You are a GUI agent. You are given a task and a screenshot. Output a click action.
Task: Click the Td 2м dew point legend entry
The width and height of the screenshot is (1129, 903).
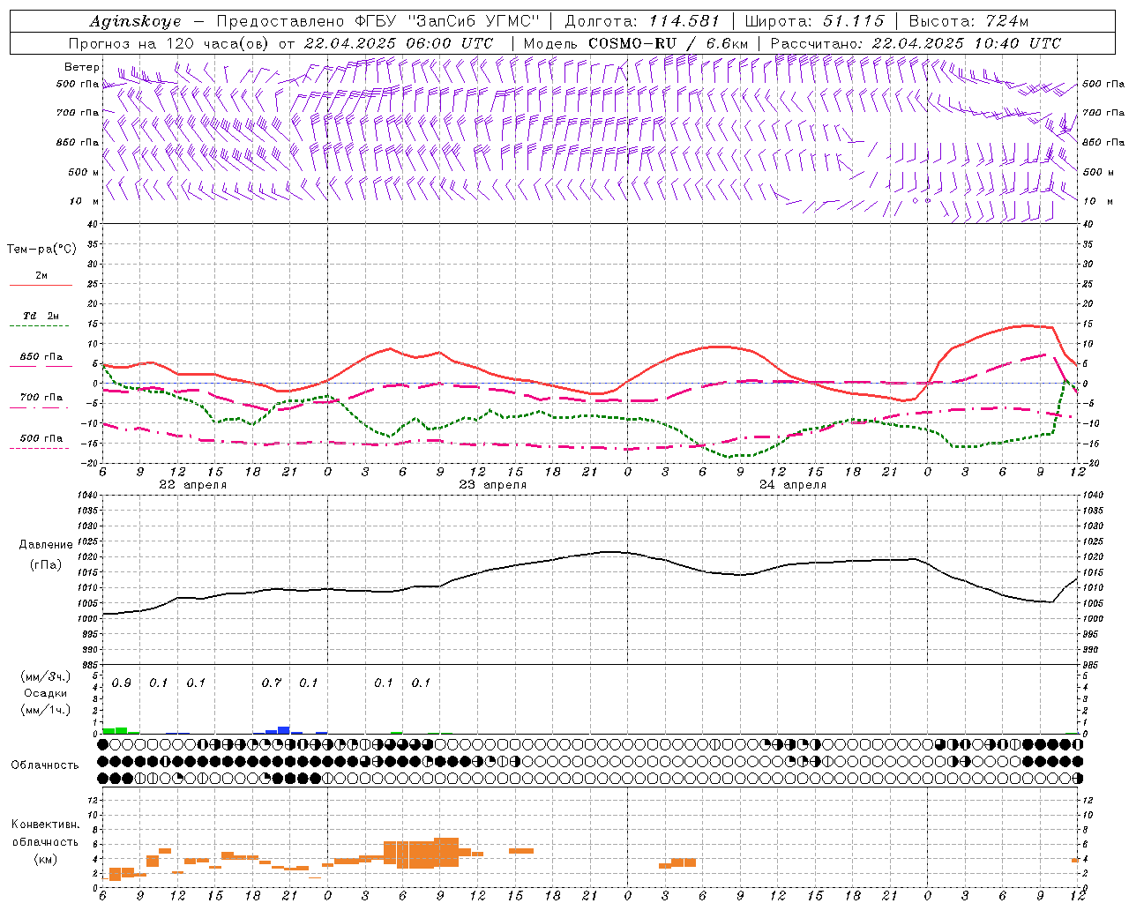[x=41, y=316]
